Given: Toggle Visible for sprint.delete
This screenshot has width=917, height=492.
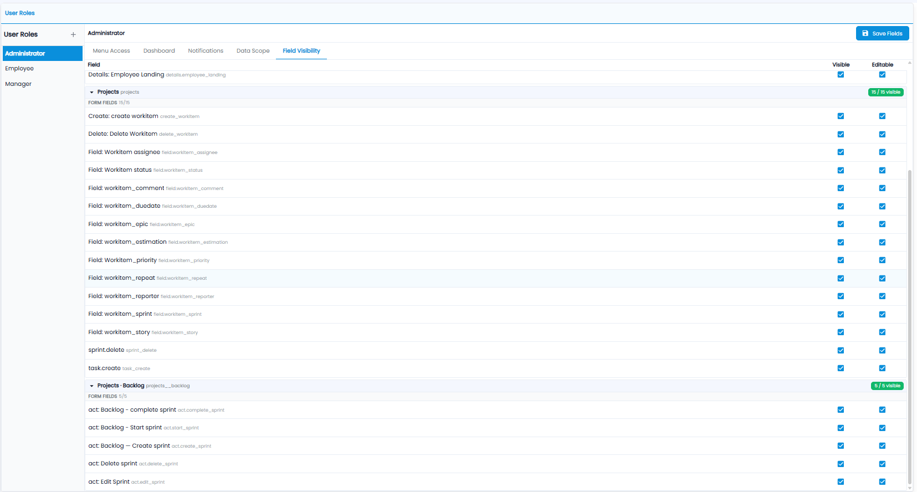Looking at the screenshot, I should tap(841, 350).
